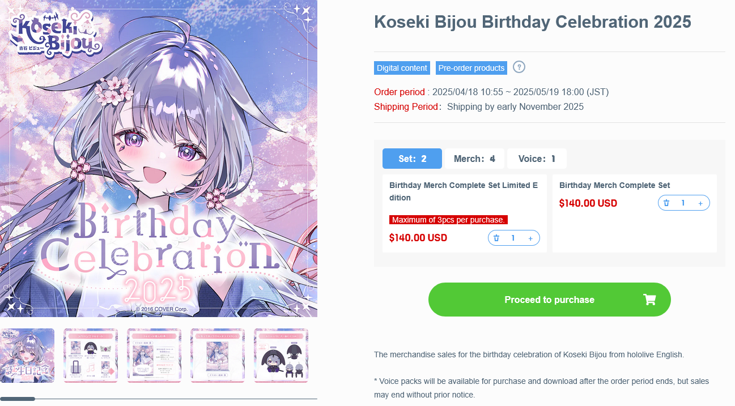Click Limited Edition set quantity field
The image size is (735, 406).
(x=513, y=238)
